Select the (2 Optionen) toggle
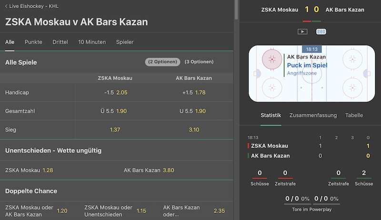The height and width of the screenshot is (220, 381). 162,62
